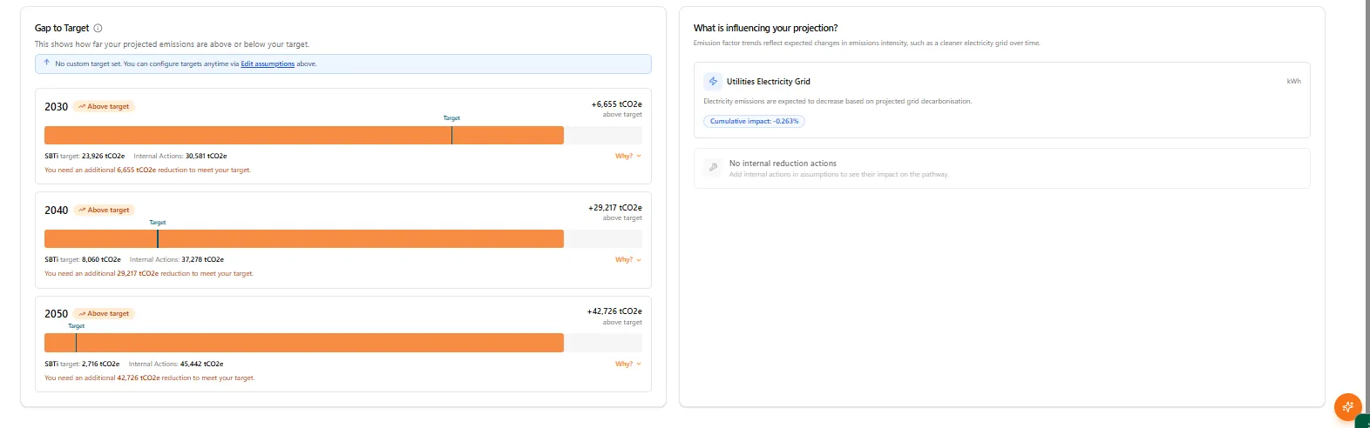Click the wrench icon beside No internal reduction actions
Screen dimensions: 1370x428
[713, 168]
